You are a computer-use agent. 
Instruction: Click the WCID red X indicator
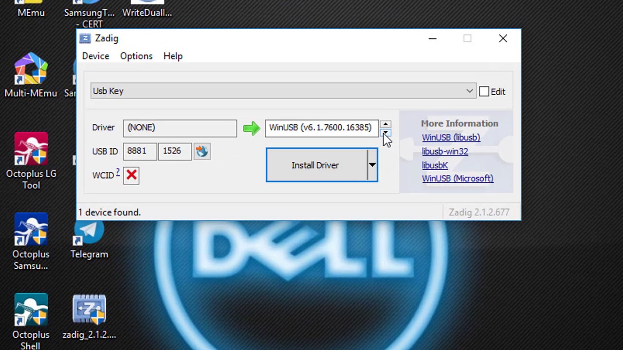tap(131, 175)
